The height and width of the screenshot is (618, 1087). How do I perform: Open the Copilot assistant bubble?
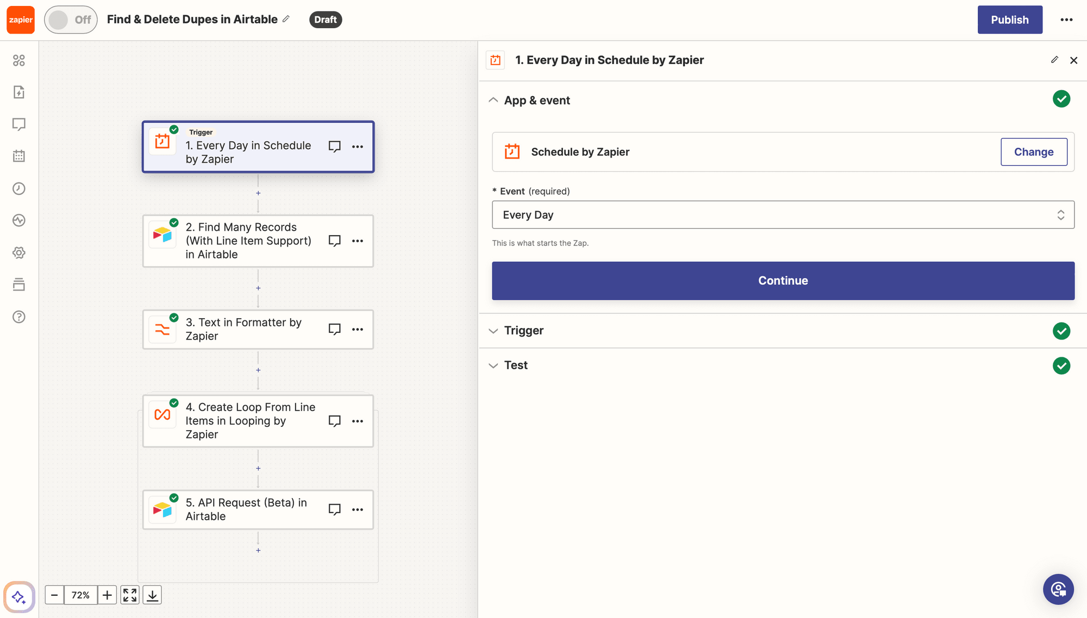pyautogui.click(x=1058, y=589)
